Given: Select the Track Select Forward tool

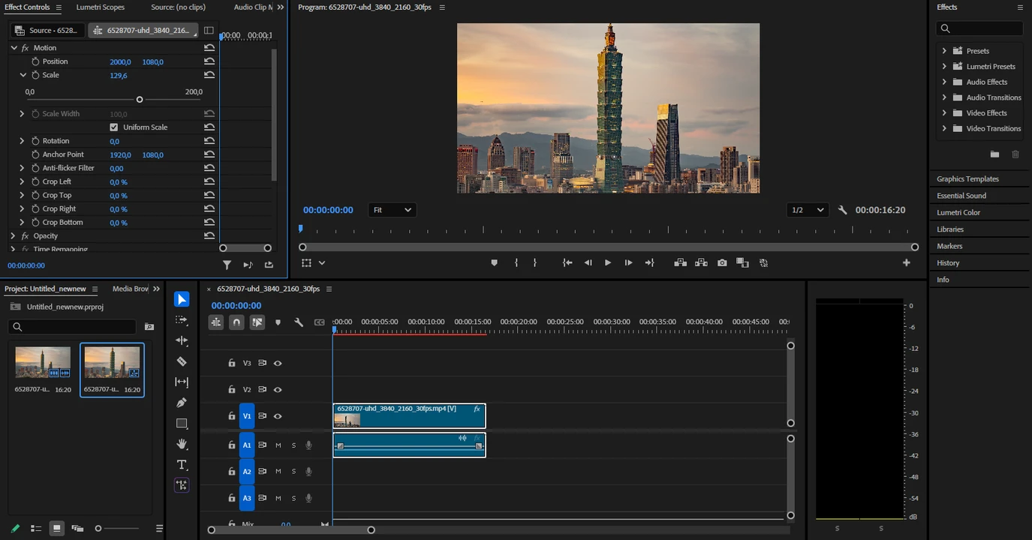Looking at the screenshot, I should point(182,319).
